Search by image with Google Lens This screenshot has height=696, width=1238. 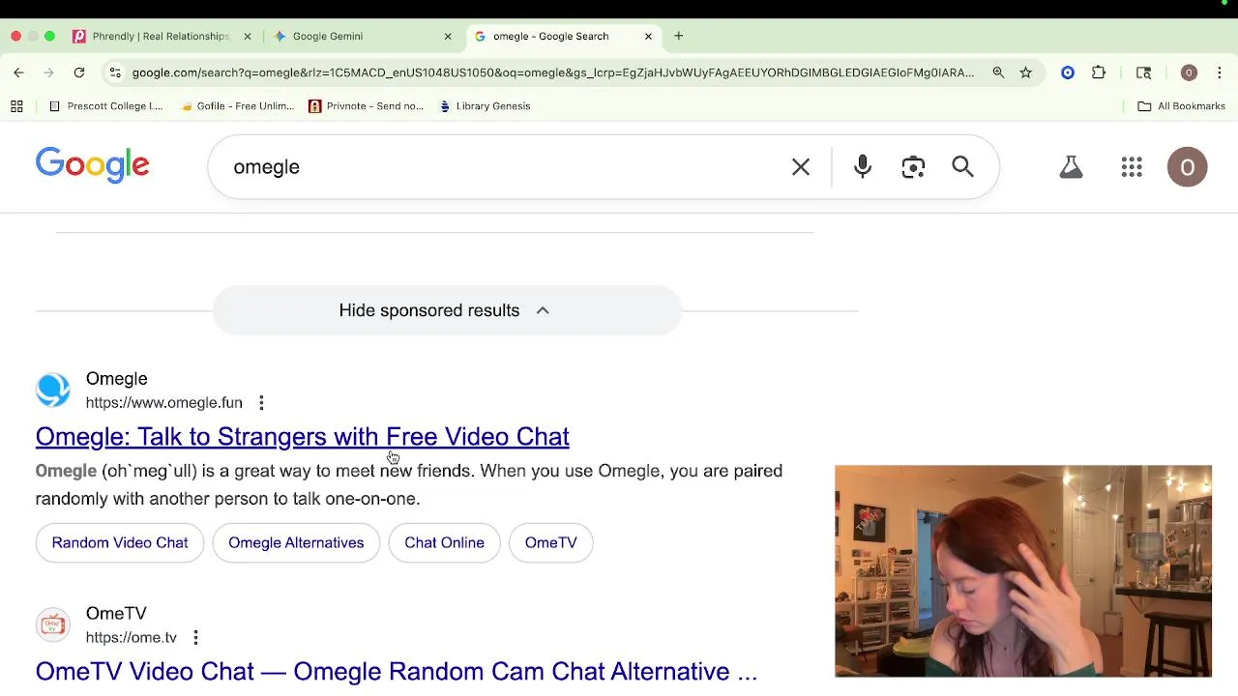(x=913, y=167)
